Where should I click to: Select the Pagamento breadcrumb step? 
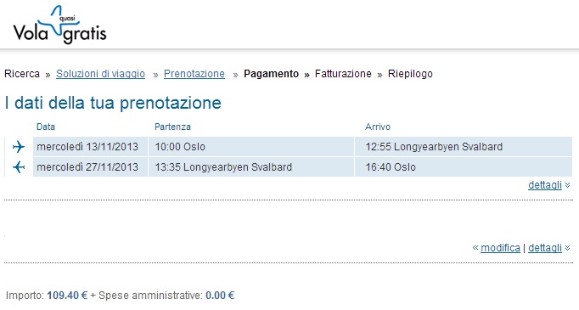[271, 74]
